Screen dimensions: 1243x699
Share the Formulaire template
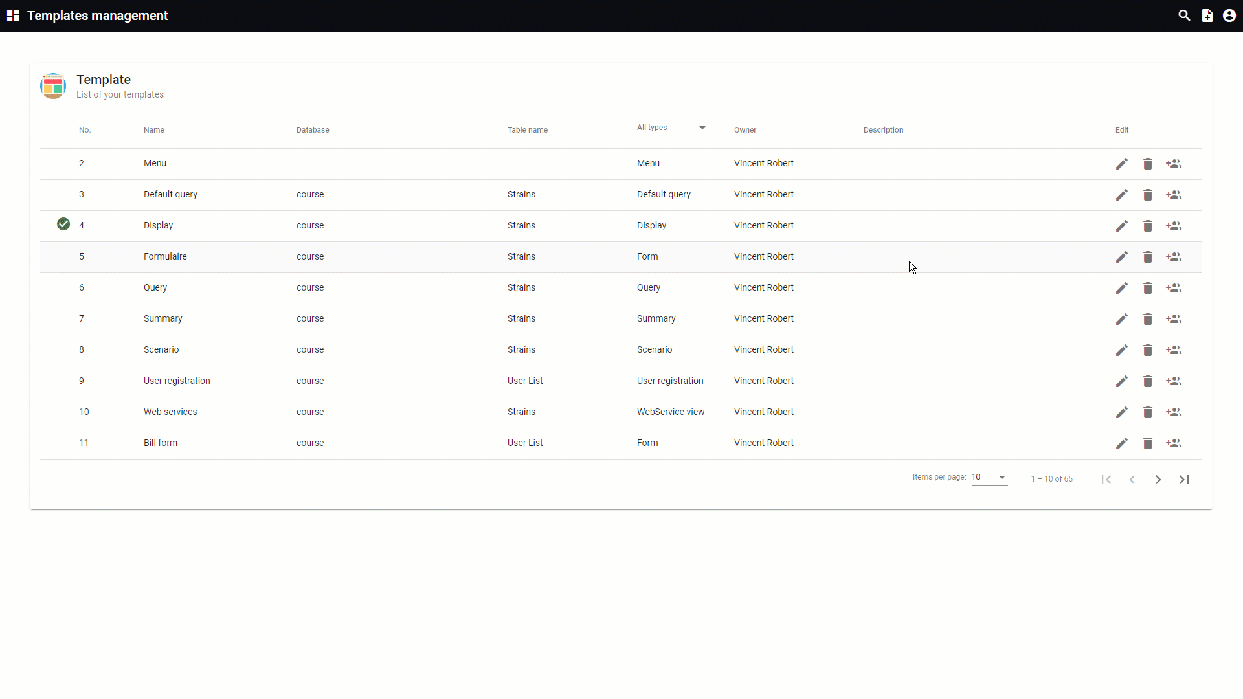[x=1174, y=257]
